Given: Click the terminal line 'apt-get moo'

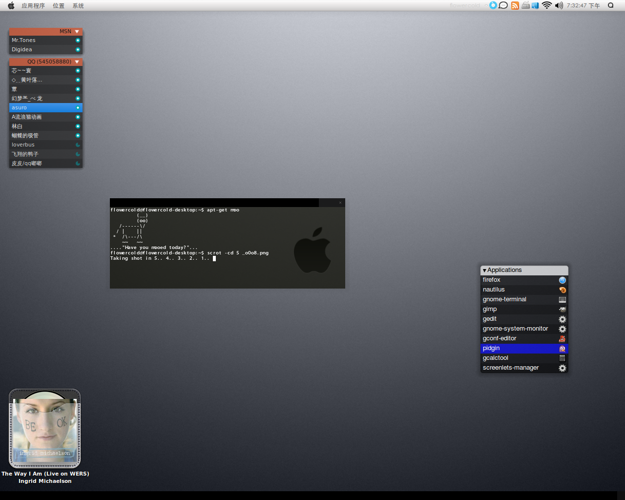Looking at the screenshot, I should click(x=223, y=210).
